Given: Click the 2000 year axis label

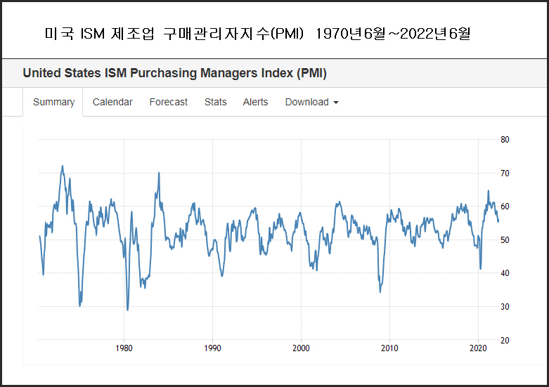Looking at the screenshot, I should click(301, 348).
